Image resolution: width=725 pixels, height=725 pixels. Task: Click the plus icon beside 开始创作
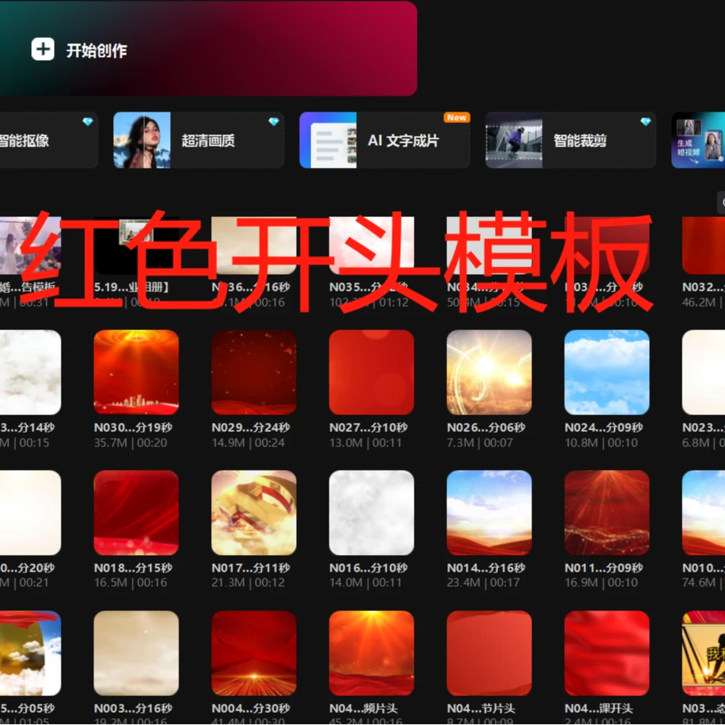[43, 50]
